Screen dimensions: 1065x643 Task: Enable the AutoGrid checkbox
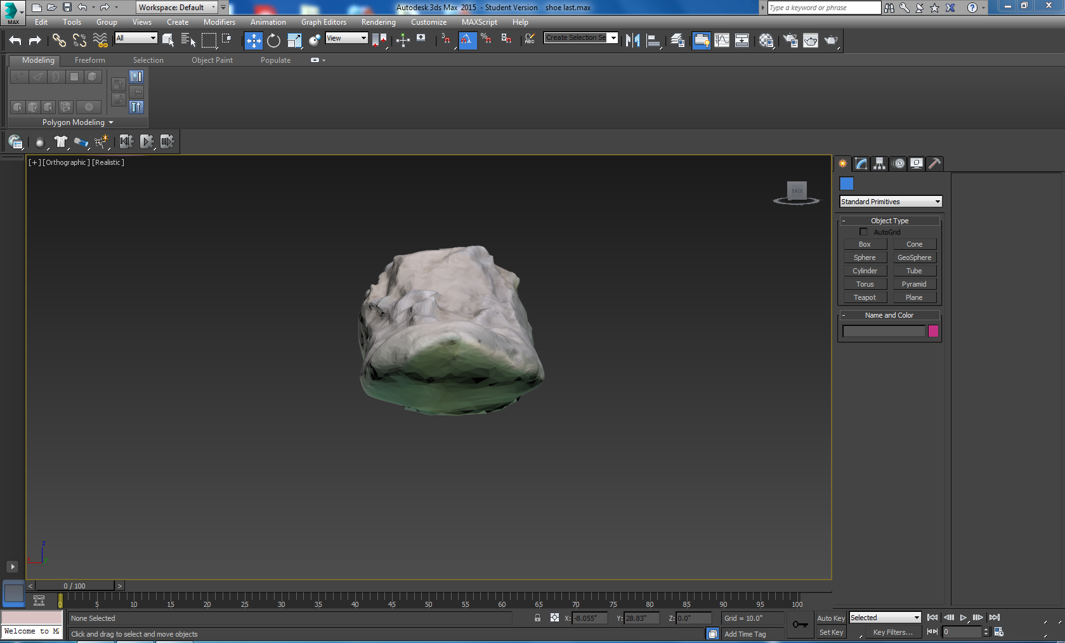(863, 232)
